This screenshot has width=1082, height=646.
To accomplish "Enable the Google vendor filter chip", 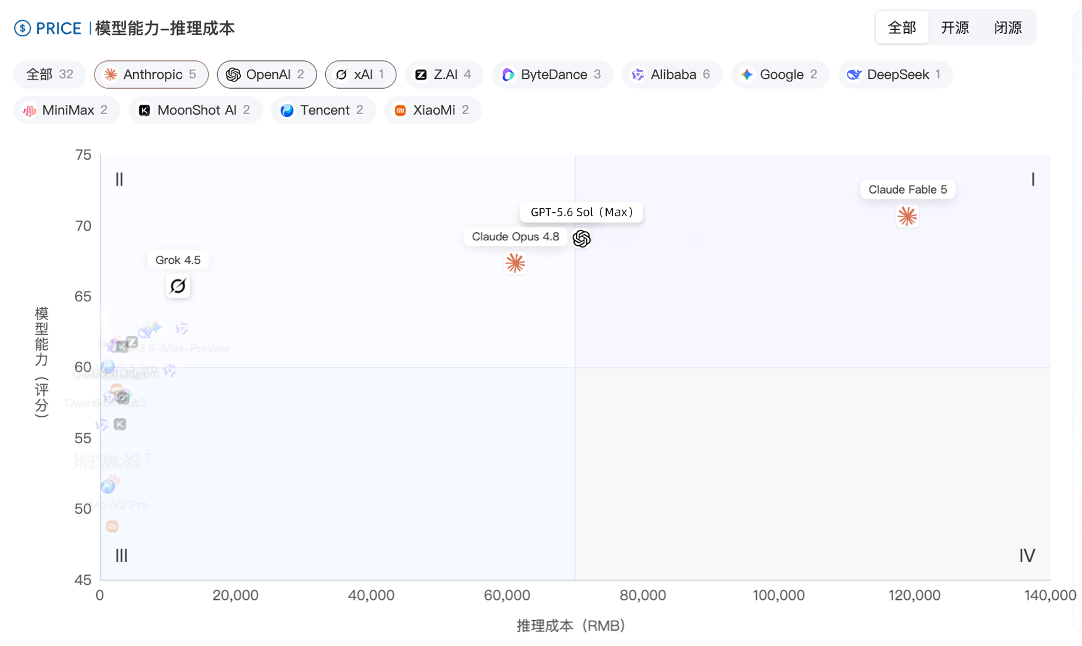I will (780, 75).
